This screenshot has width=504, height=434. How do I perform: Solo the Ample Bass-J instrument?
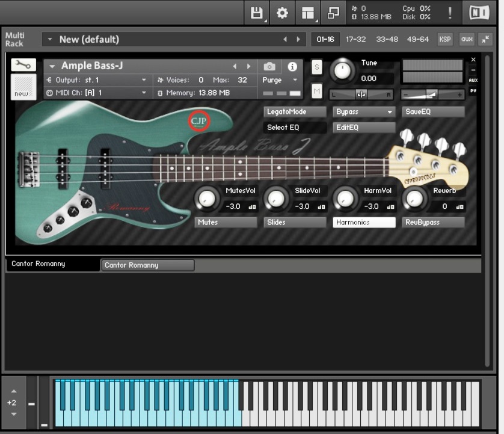(x=316, y=67)
